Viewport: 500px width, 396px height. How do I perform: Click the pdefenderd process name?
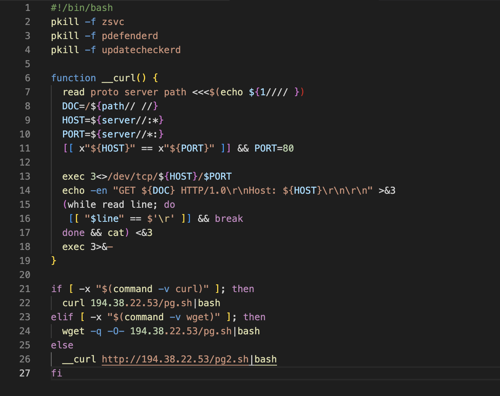tap(130, 36)
